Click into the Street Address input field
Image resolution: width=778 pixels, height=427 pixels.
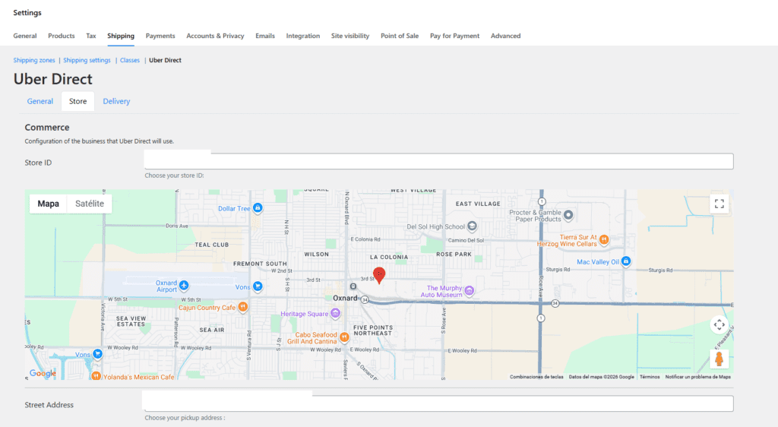coord(438,403)
